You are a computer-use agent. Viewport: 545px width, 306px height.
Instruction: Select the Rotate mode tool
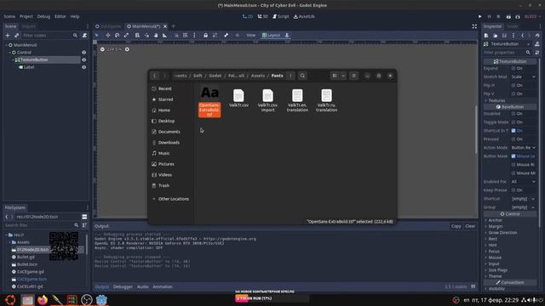(118, 36)
